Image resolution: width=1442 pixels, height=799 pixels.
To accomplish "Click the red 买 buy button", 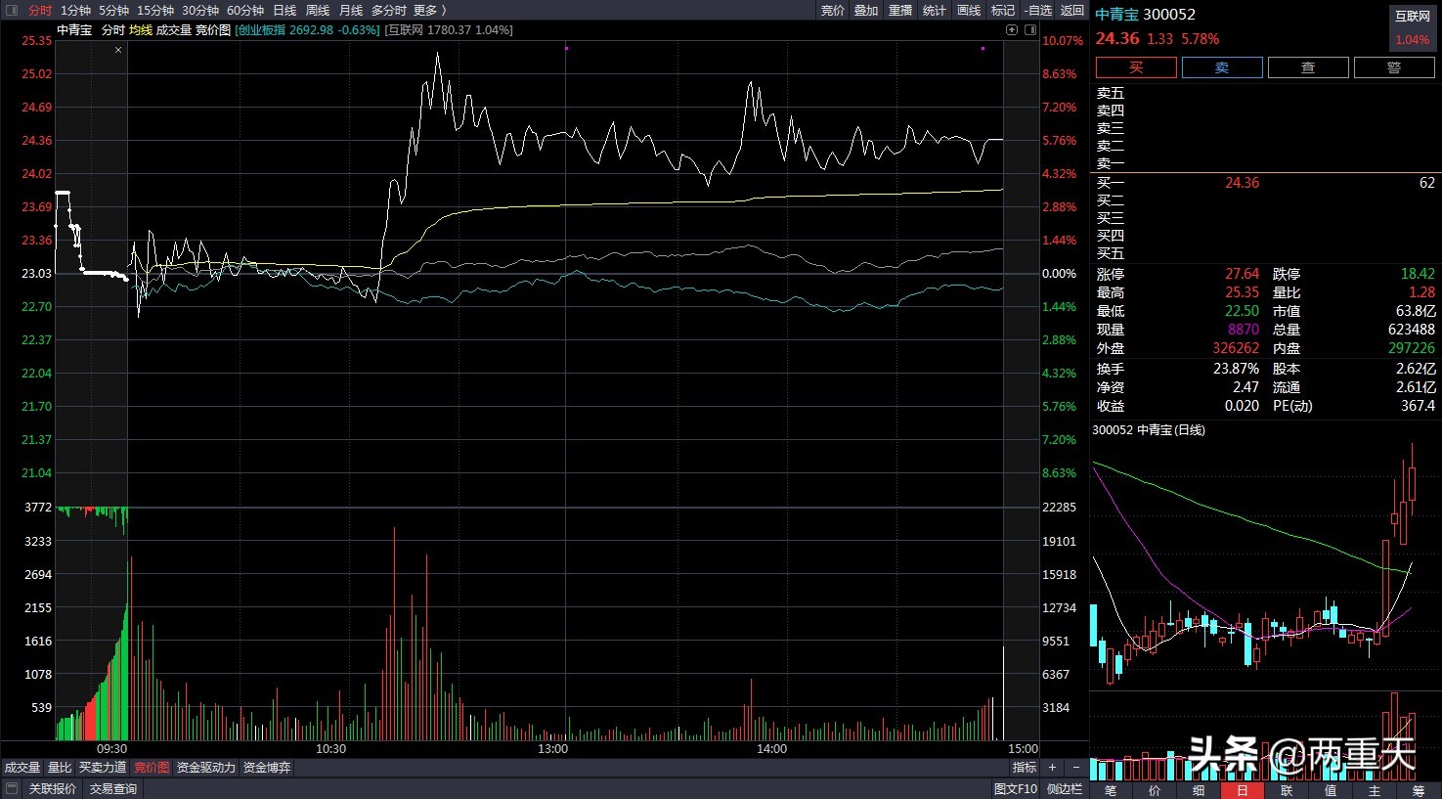I will pyautogui.click(x=1136, y=67).
